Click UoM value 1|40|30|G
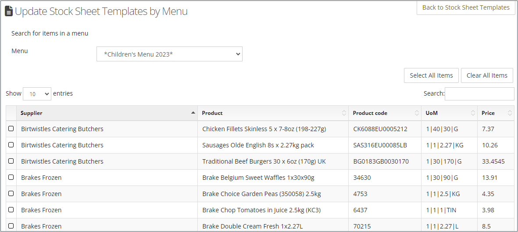518x232 pixels. pyautogui.click(x=442, y=129)
